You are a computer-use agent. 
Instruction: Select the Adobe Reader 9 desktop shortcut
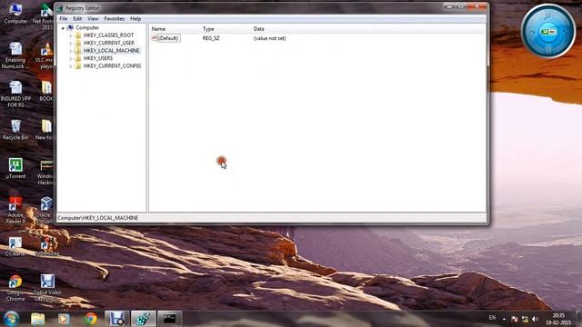click(x=15, y=210)
